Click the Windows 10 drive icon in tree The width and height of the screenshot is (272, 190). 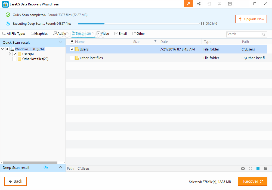(x=12, y=49)
